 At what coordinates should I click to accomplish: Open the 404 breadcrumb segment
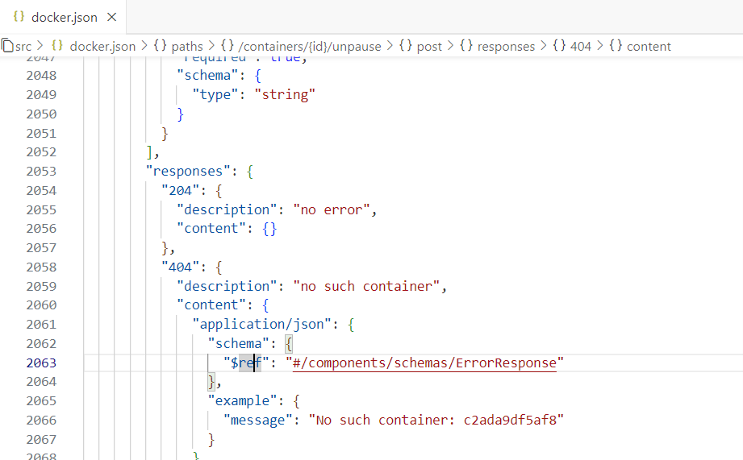pyautogui.click(x=581, y=47)
